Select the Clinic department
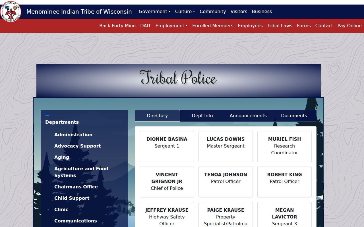 pyautogui.click(x=61, y=209)
